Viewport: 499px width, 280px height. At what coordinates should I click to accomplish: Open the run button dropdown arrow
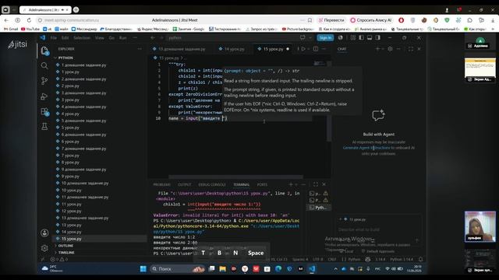pyautogui.click(x=309, y=49)
